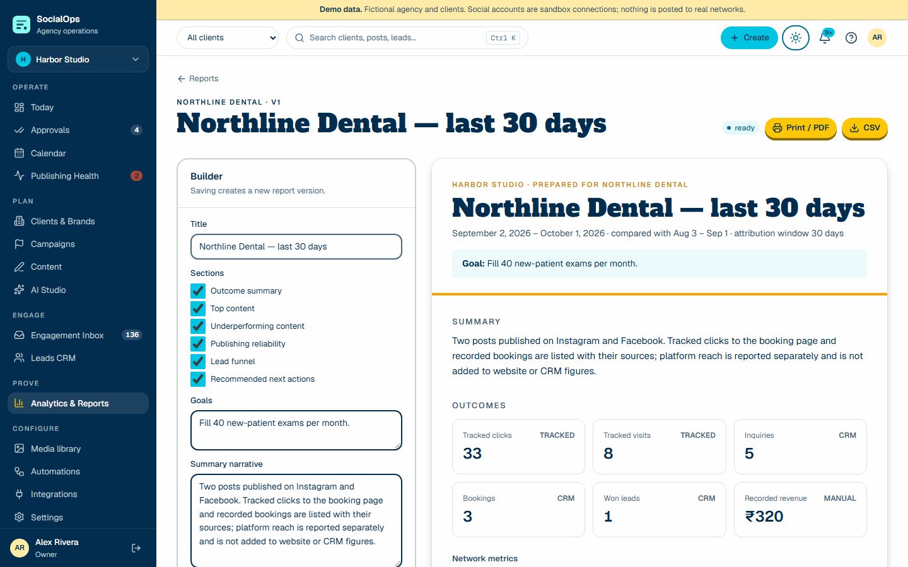The image size is (908, 567).
Task: Click the sign-out icon beside Alex Rivera
Action: pyautogui.click(x=136, y=548)
